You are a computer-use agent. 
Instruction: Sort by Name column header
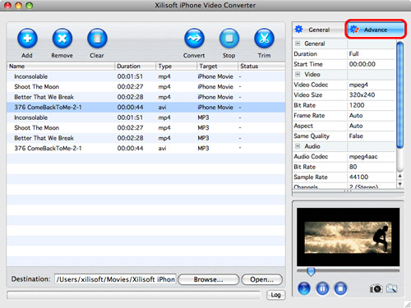coord(61,66)
